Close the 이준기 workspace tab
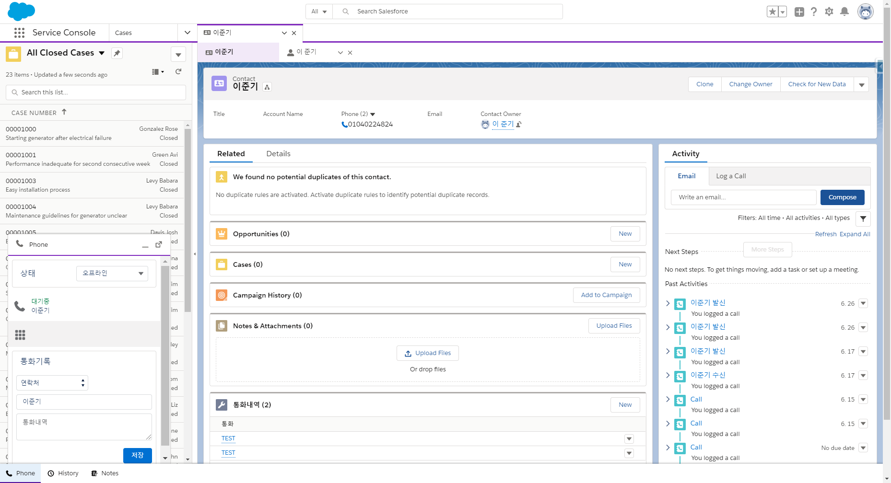Screen dimensions: 891x483 pos(294,33)
